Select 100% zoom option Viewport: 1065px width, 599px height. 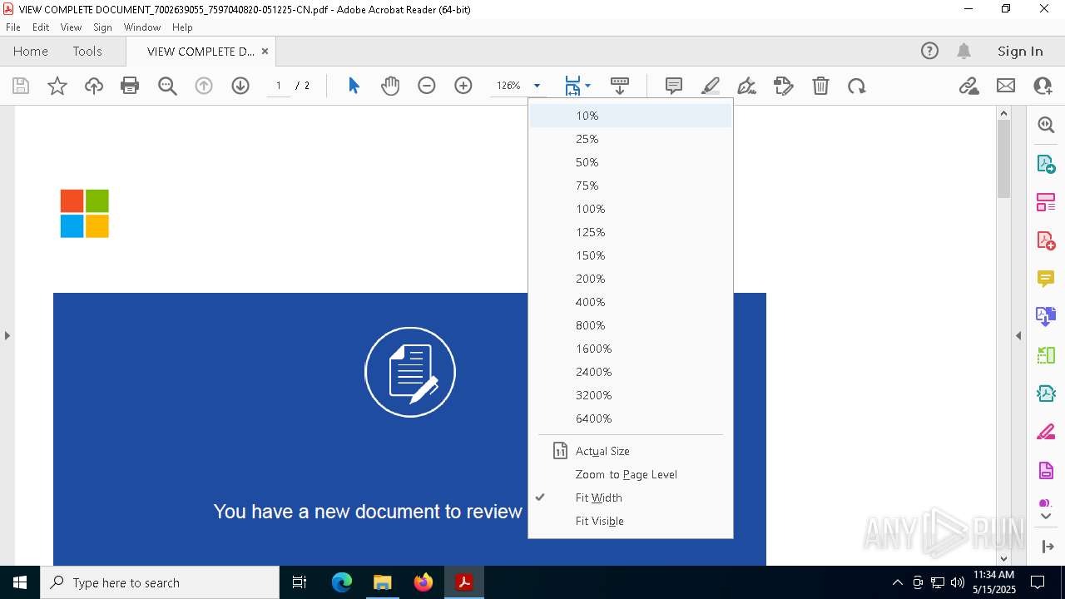pos(631,209)
